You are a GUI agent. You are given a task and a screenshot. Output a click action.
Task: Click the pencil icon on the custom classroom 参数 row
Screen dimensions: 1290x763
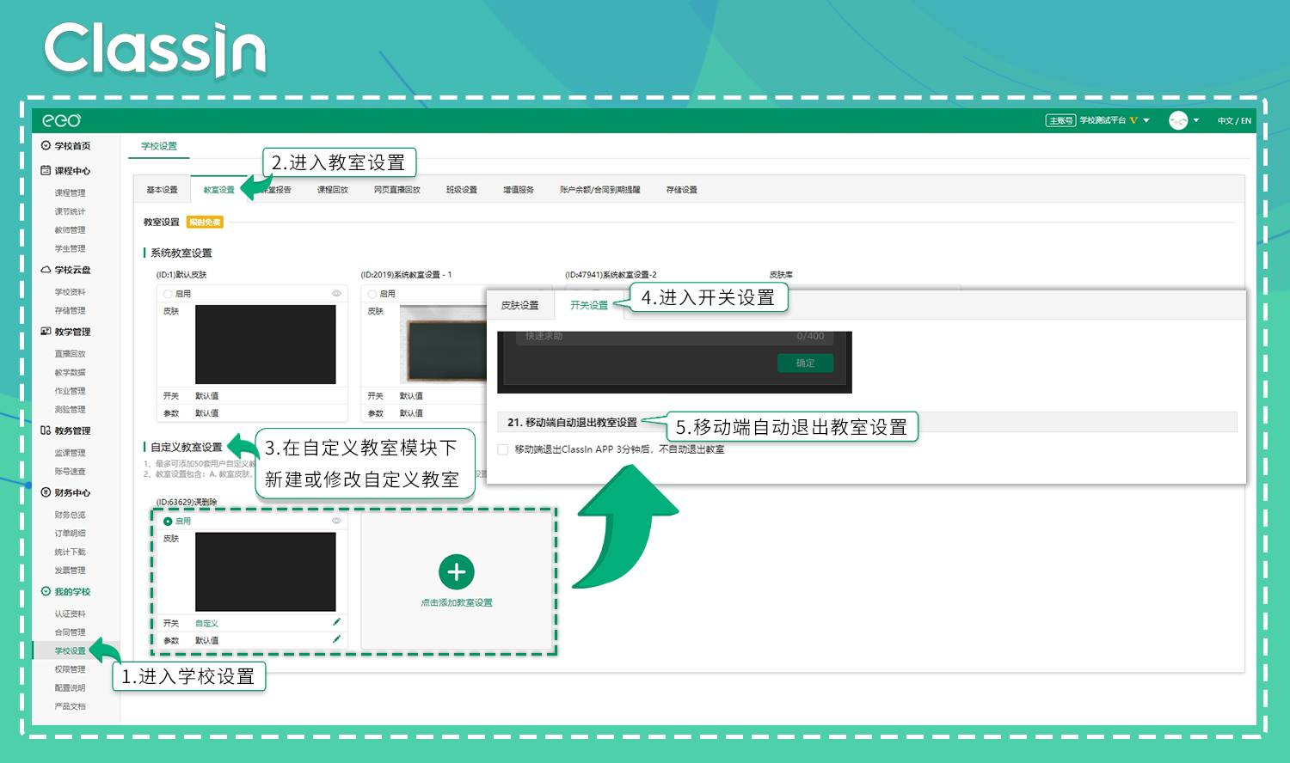336,639
